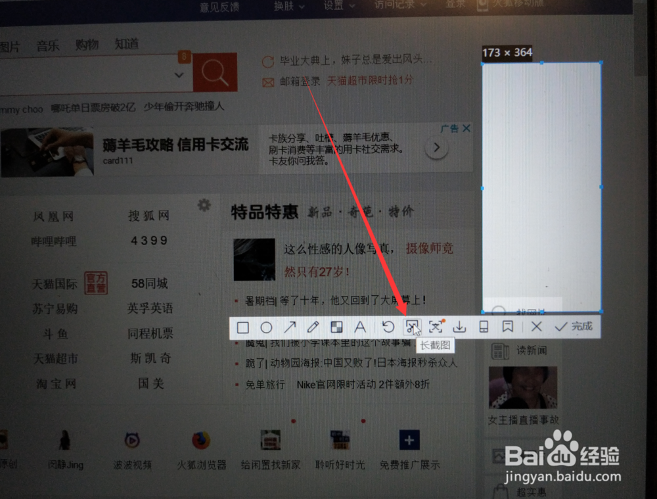Click the 火狐浏览器 Firefox icon

point(201,440)
